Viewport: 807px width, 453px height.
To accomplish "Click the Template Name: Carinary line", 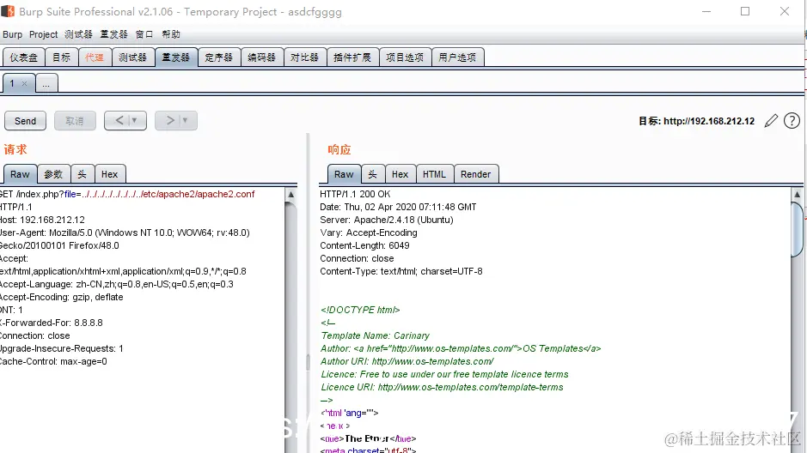I will (x=376, y=336).
